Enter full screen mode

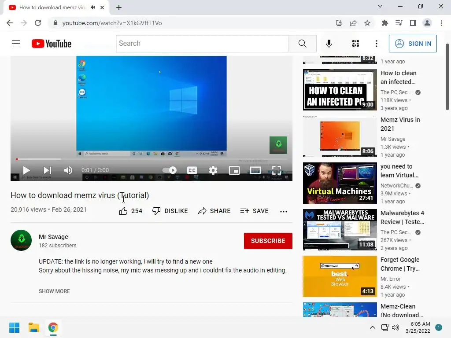tap(277, 170)
